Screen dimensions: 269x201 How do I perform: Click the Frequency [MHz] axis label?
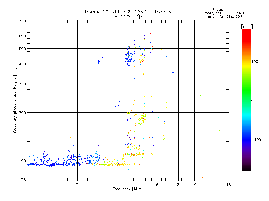(x=127, y=189)
